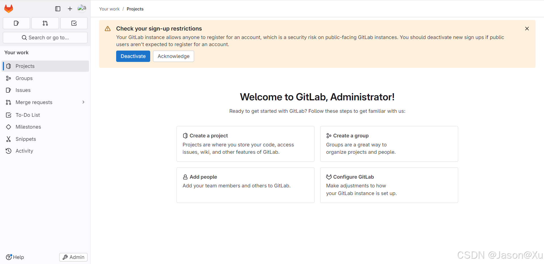Click the Welcome to GitLab heading
Image resolution: width=544 pixels, height=264 pixels.
tap(317, 97)
